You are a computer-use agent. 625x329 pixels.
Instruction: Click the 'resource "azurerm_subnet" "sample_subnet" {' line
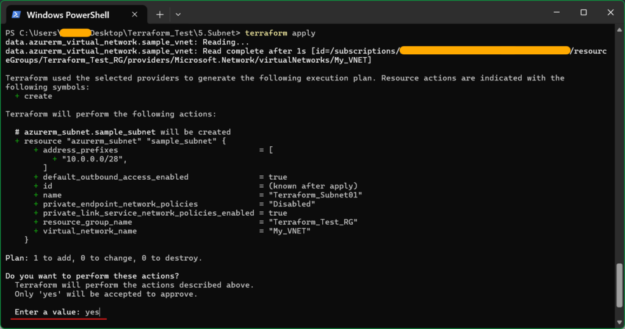120,141
